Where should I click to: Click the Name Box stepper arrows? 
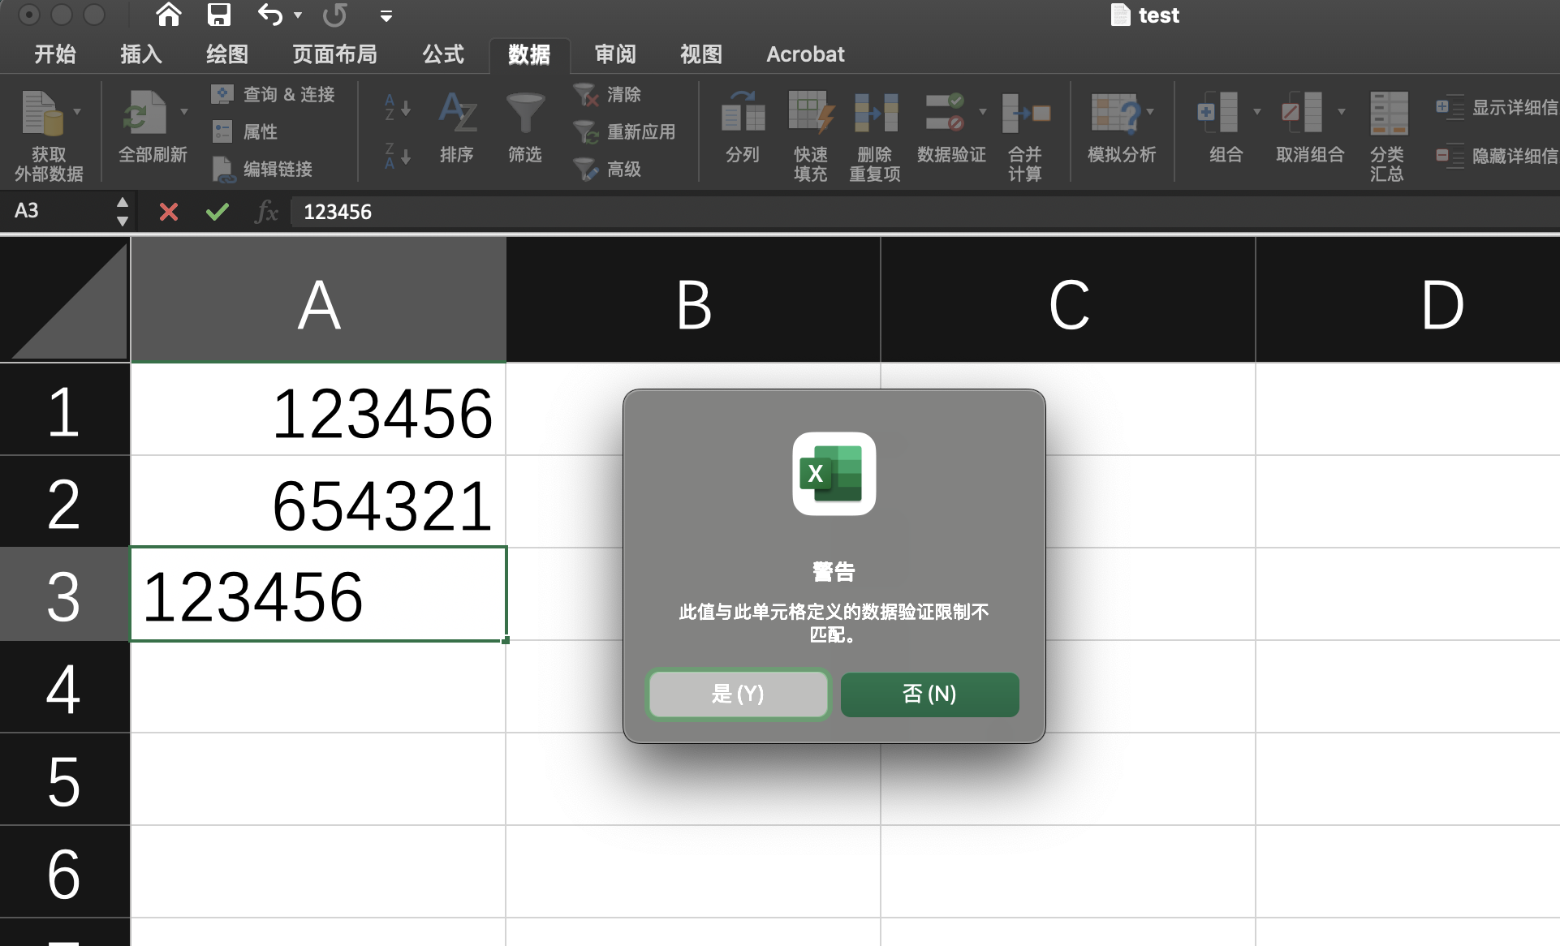pos(123,211)
